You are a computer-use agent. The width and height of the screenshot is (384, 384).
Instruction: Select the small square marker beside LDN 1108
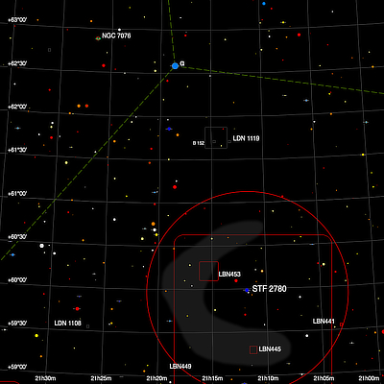(x=87, y=326)
